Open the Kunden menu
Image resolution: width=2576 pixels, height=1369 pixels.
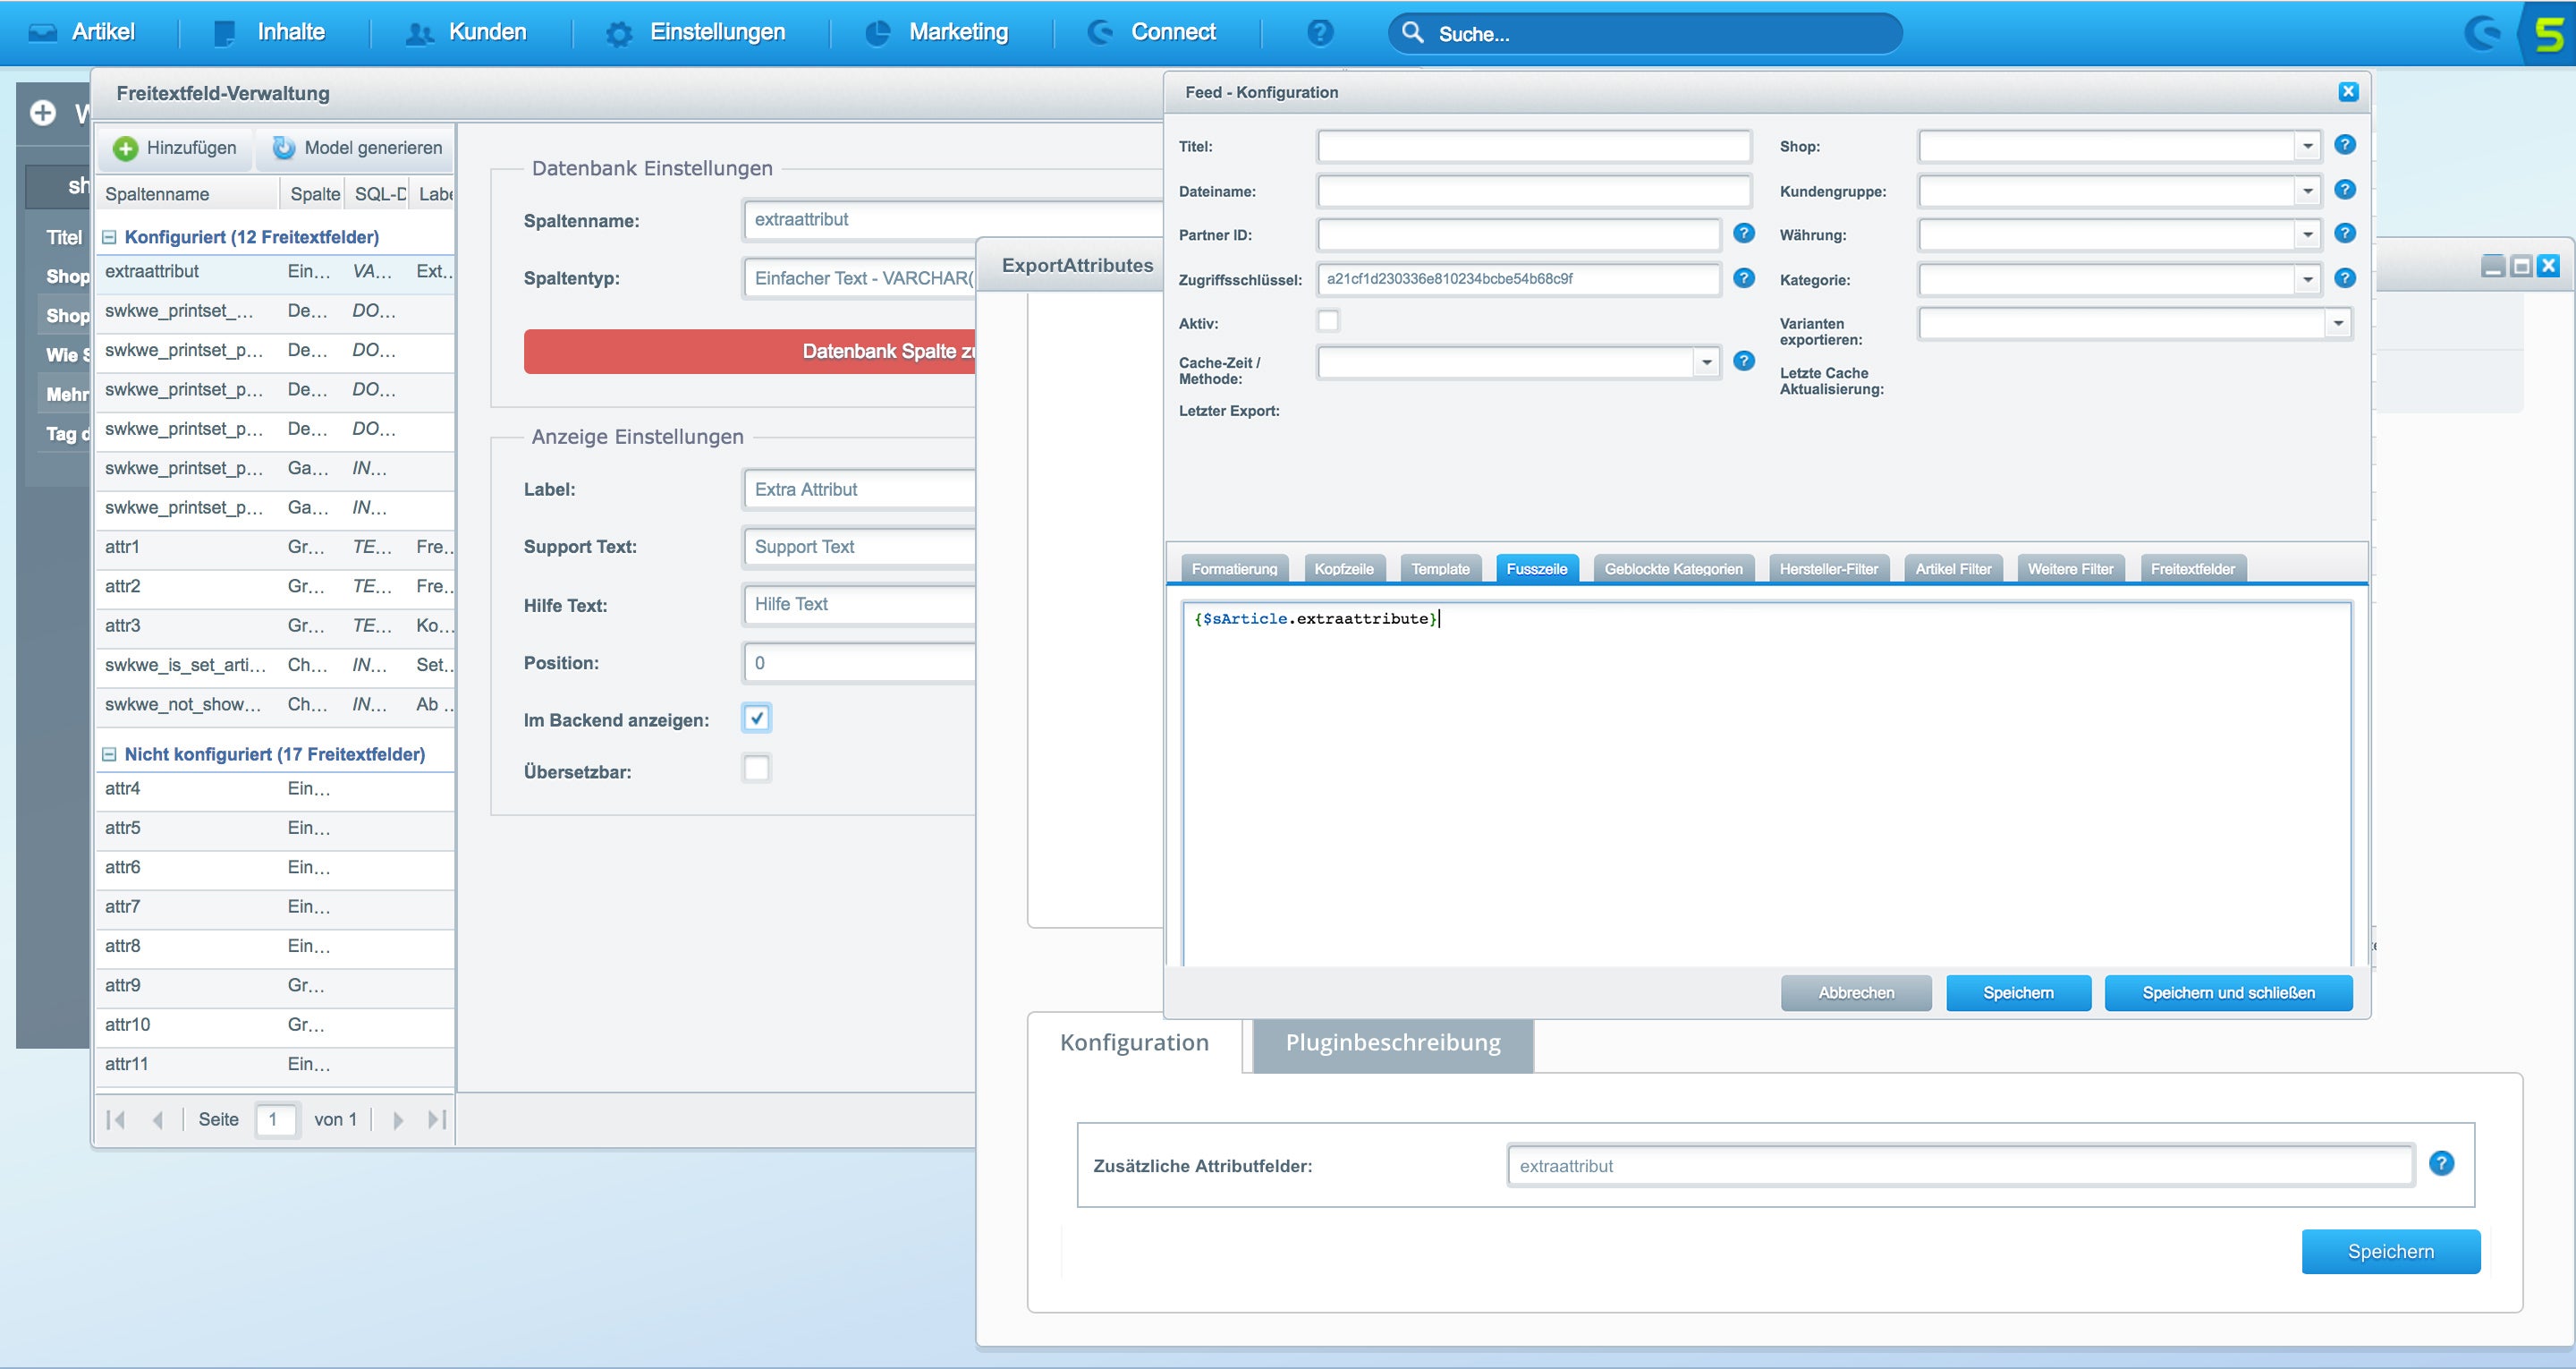coord(466,32)
